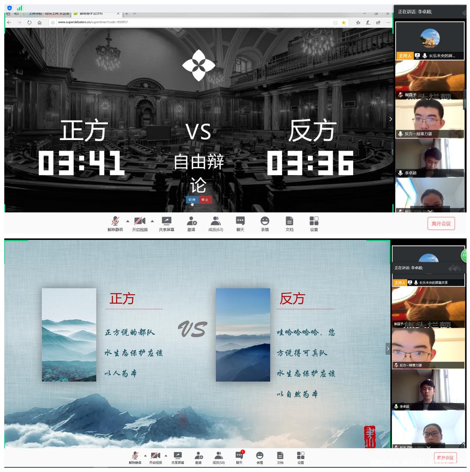
Task: Click the 共享屏幕 icon in the upper meeting toolbar
Action: tap(166, 221)
